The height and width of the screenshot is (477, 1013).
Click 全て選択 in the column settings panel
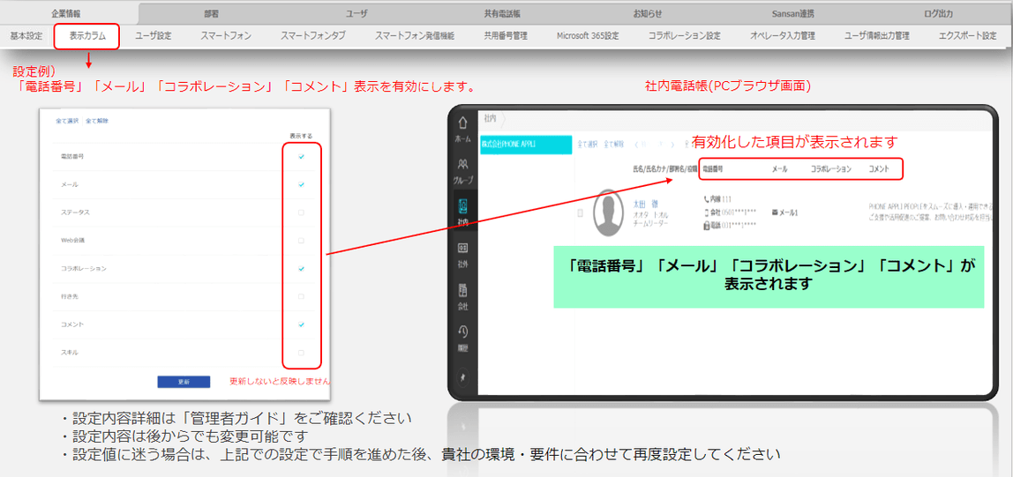[67, 121]
